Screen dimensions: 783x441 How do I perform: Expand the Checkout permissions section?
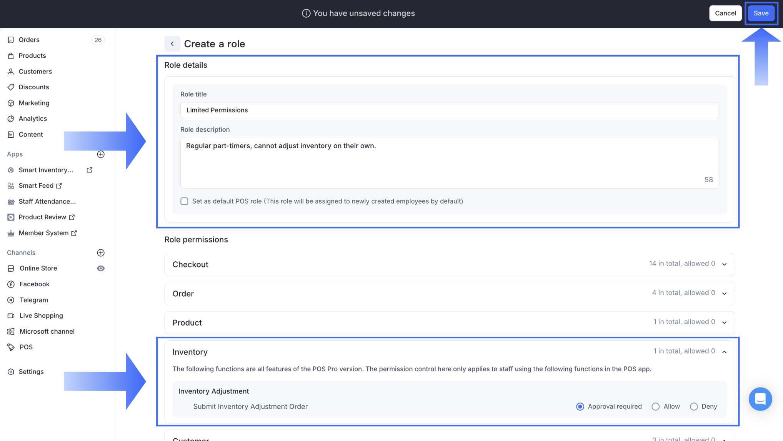[x=724, y=264]
